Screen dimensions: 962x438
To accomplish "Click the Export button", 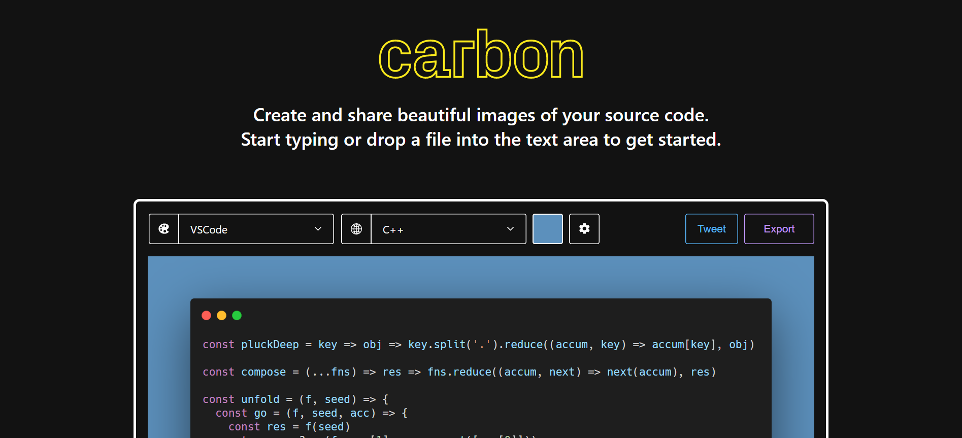I will (779, 229).
